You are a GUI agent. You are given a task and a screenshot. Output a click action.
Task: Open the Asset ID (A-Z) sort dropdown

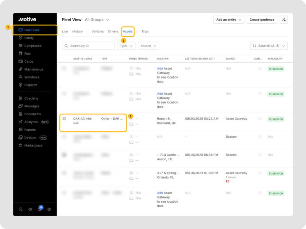pos(269,46)
